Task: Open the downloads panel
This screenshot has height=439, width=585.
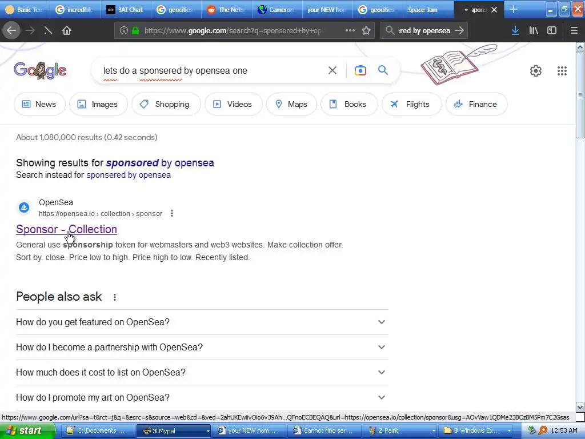Action: 515,30
